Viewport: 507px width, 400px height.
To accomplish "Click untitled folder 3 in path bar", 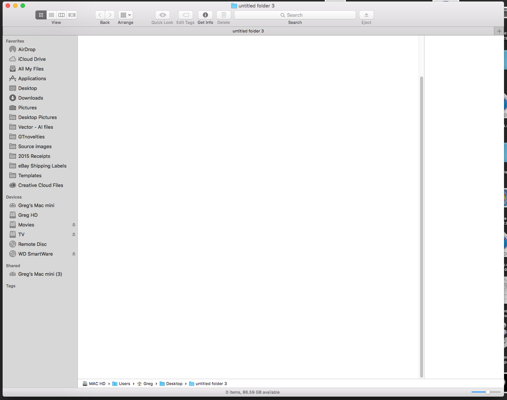I will pyautogui.click(x=208, y=384).
